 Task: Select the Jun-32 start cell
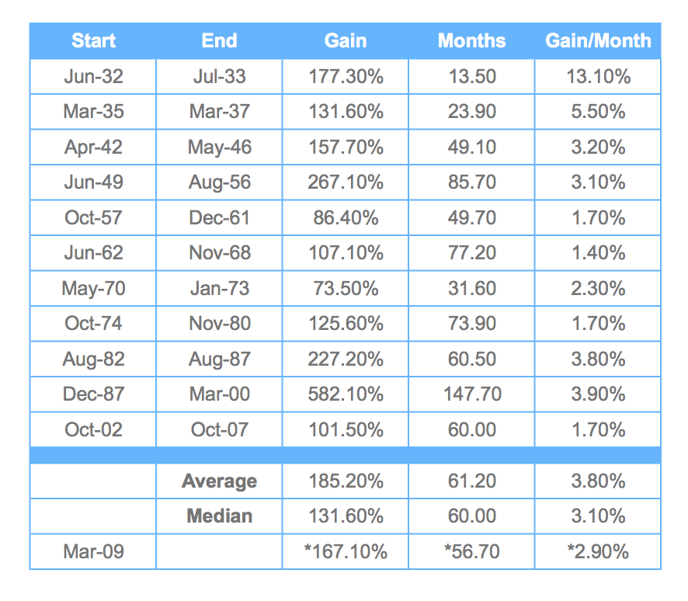pos(93,76)
